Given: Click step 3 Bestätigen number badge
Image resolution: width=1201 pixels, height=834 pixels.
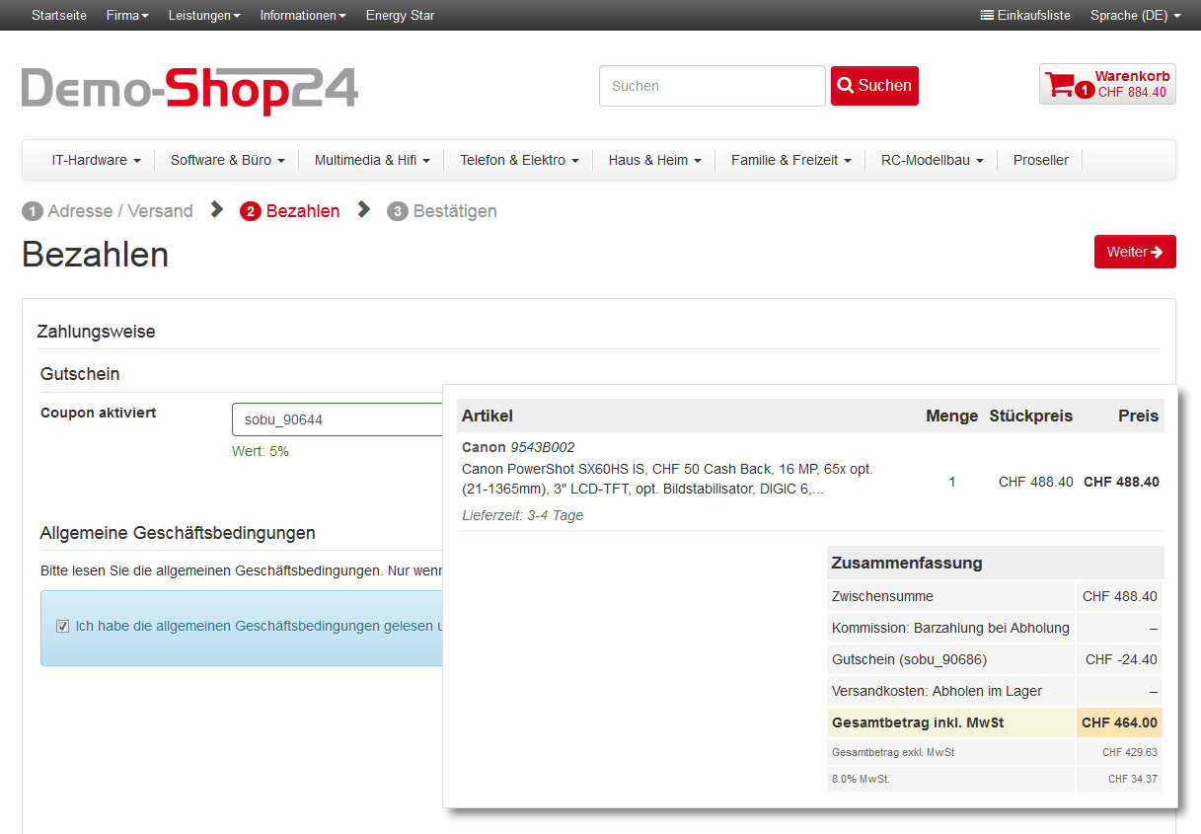Looking at the screenshot, I should 397,211.
